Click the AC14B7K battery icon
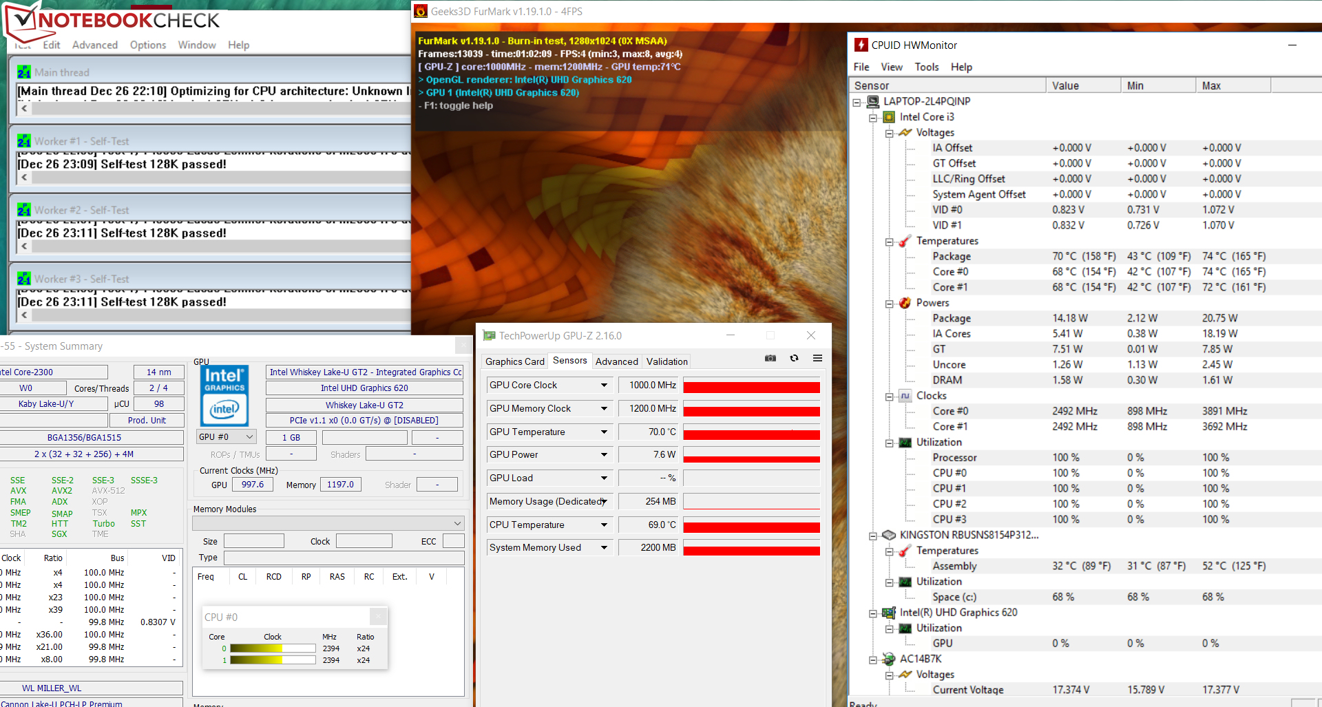Screen dimensions: 1322x707 889,659
